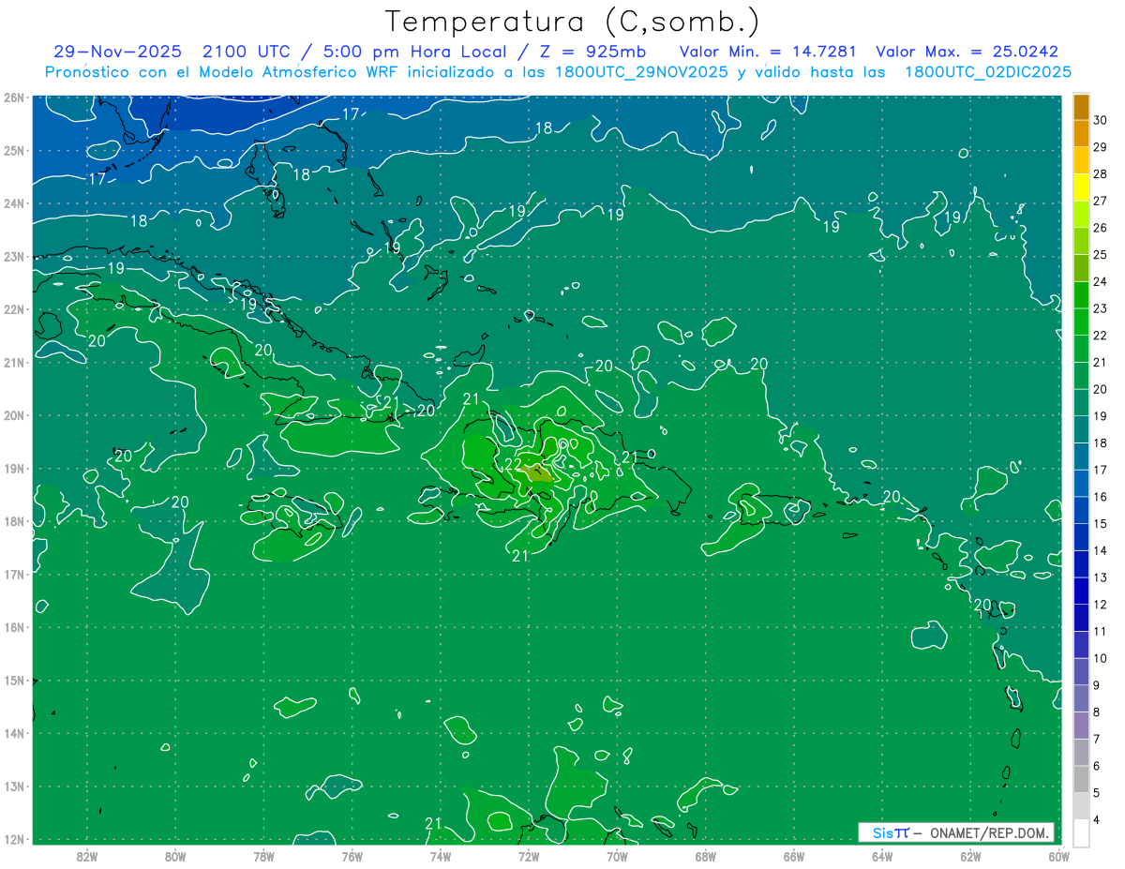Click the '16N' latitude axis label

tap(13, 627)
